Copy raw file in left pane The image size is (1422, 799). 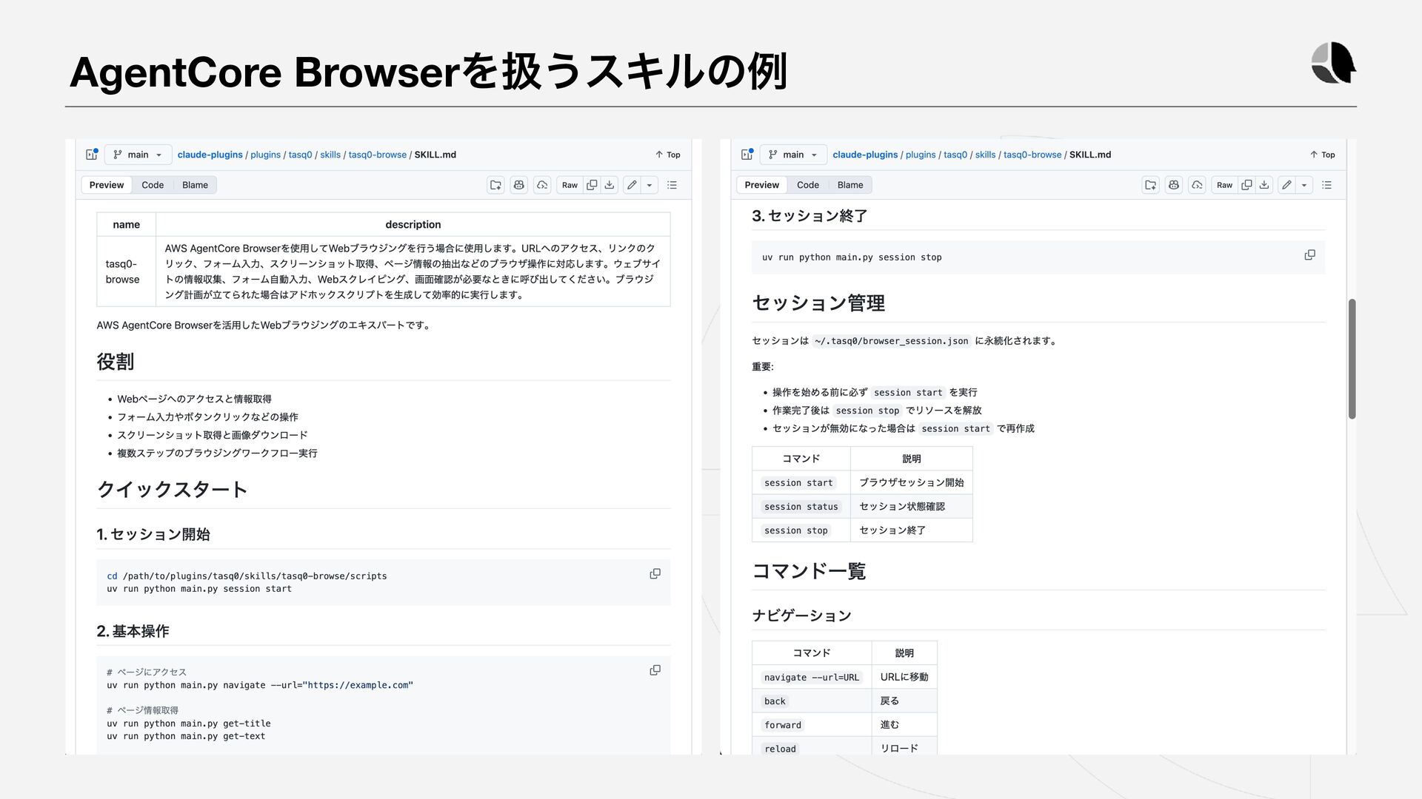[592, 185]
